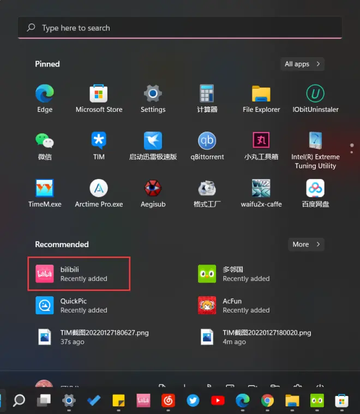This screenshot has width=360, height=414.
Task: Open bilibili on the taskbar
Action: coord(143,400)
